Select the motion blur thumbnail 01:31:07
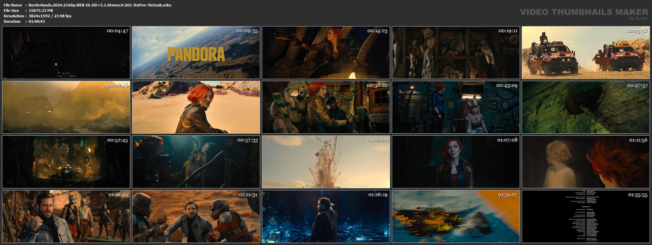Screen dimensions: 652x245 [456, 216]
